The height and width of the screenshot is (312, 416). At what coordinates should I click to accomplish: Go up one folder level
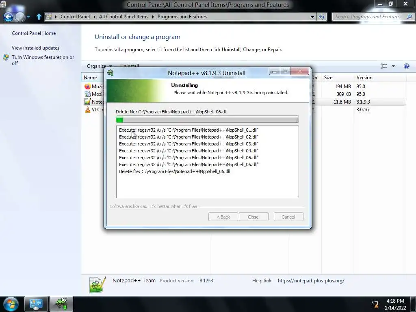pyautogui.click(x=39, y=17)
